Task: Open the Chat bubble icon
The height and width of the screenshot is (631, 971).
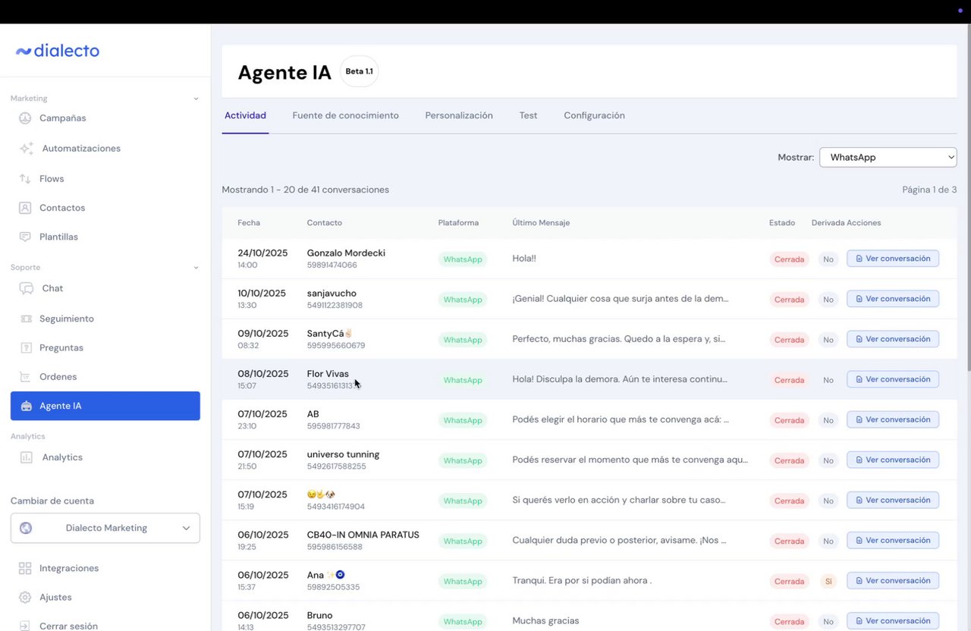Action: (27, 288)
